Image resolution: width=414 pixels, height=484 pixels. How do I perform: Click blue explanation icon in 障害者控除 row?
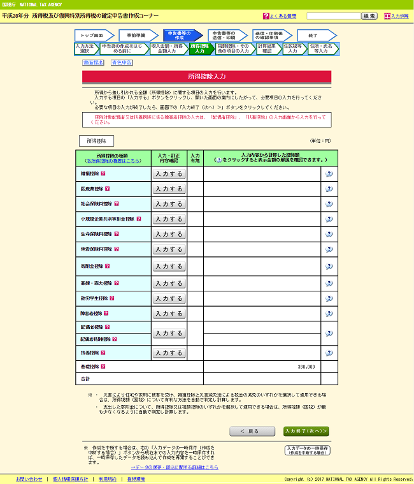pyautogui.click(x=329, y=314)
